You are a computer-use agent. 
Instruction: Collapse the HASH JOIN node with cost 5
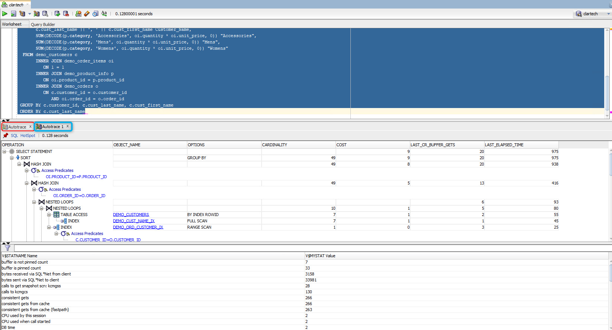point(26,183)
